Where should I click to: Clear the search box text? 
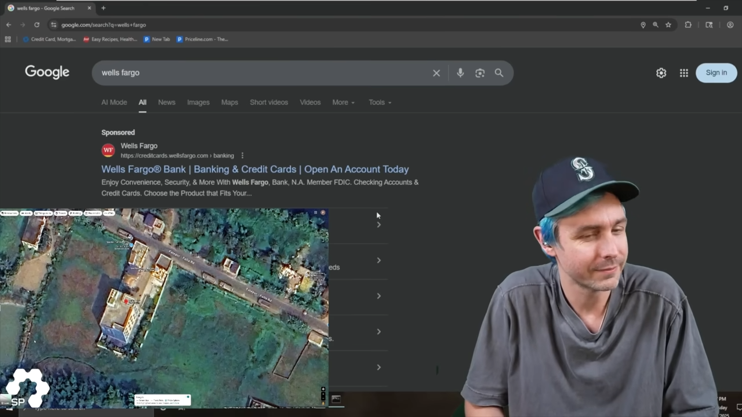(x=437, y=73)
